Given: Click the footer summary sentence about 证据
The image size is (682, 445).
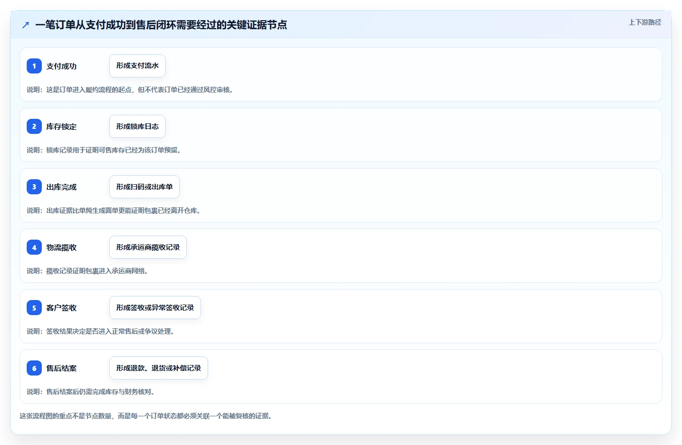Looking at the screenshot, I should (x=146, y=416).
